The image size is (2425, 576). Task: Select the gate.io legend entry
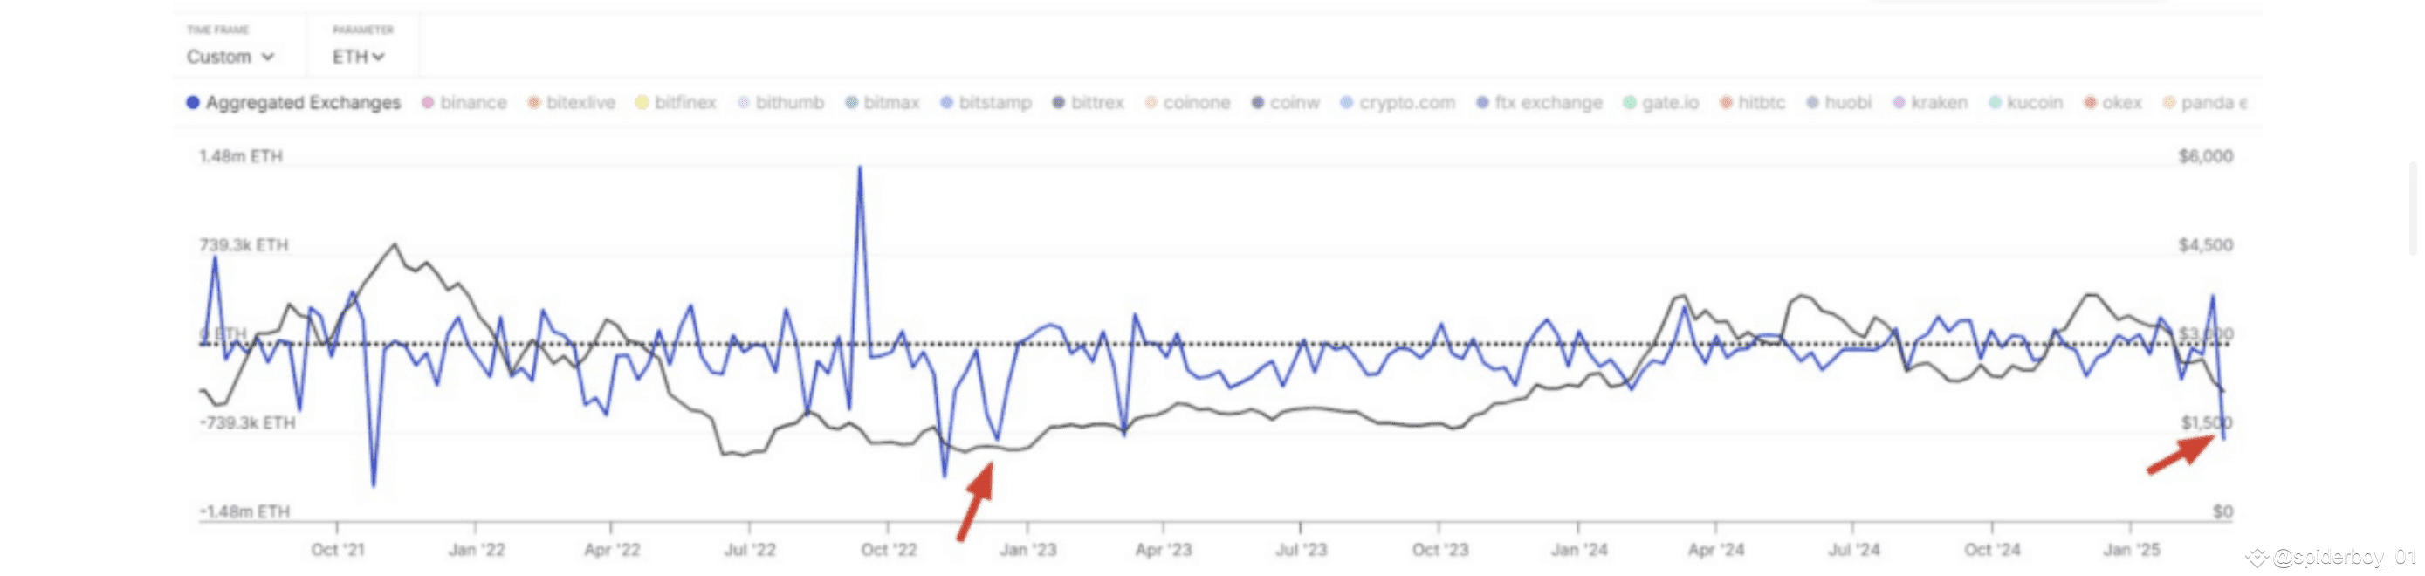(x=1661, y=103)
